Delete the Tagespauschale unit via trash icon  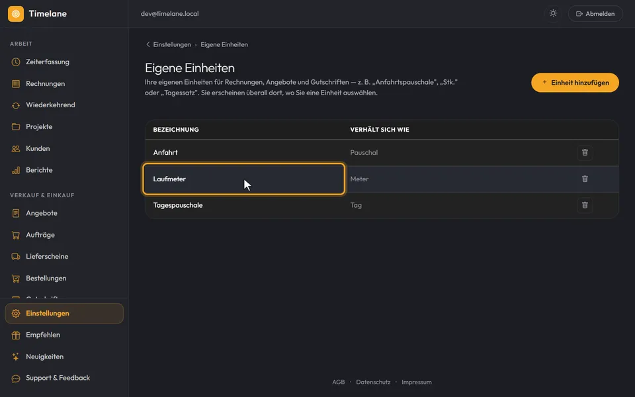585,205
